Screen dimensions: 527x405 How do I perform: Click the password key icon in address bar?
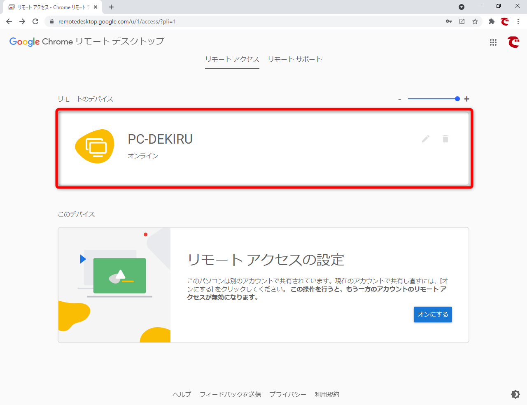pos(449,21)
